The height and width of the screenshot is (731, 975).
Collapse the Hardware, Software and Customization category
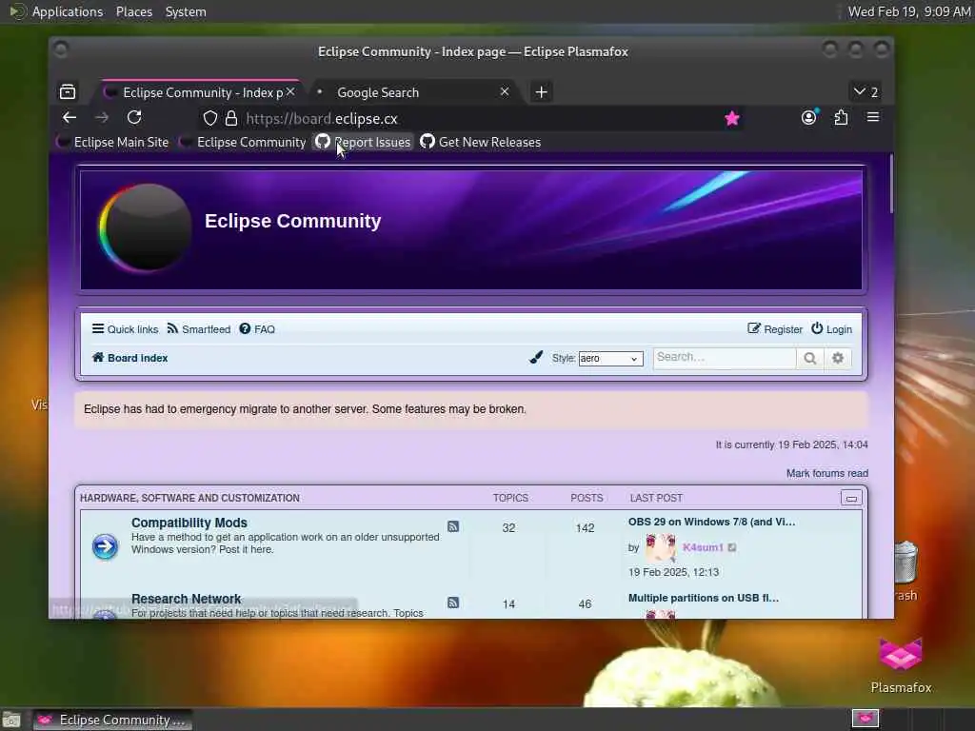coord(851,498)
